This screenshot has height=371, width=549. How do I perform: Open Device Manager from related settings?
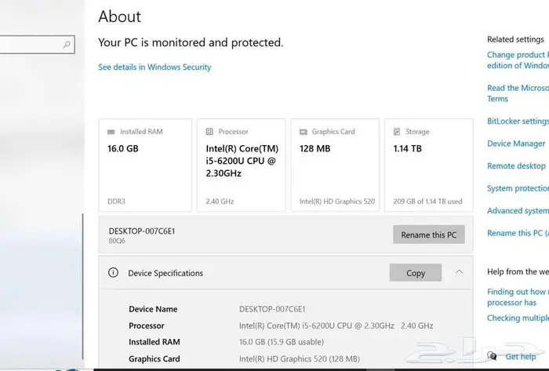[x=516, y=144]
